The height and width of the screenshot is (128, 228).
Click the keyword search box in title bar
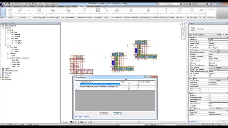coord(169,4)
